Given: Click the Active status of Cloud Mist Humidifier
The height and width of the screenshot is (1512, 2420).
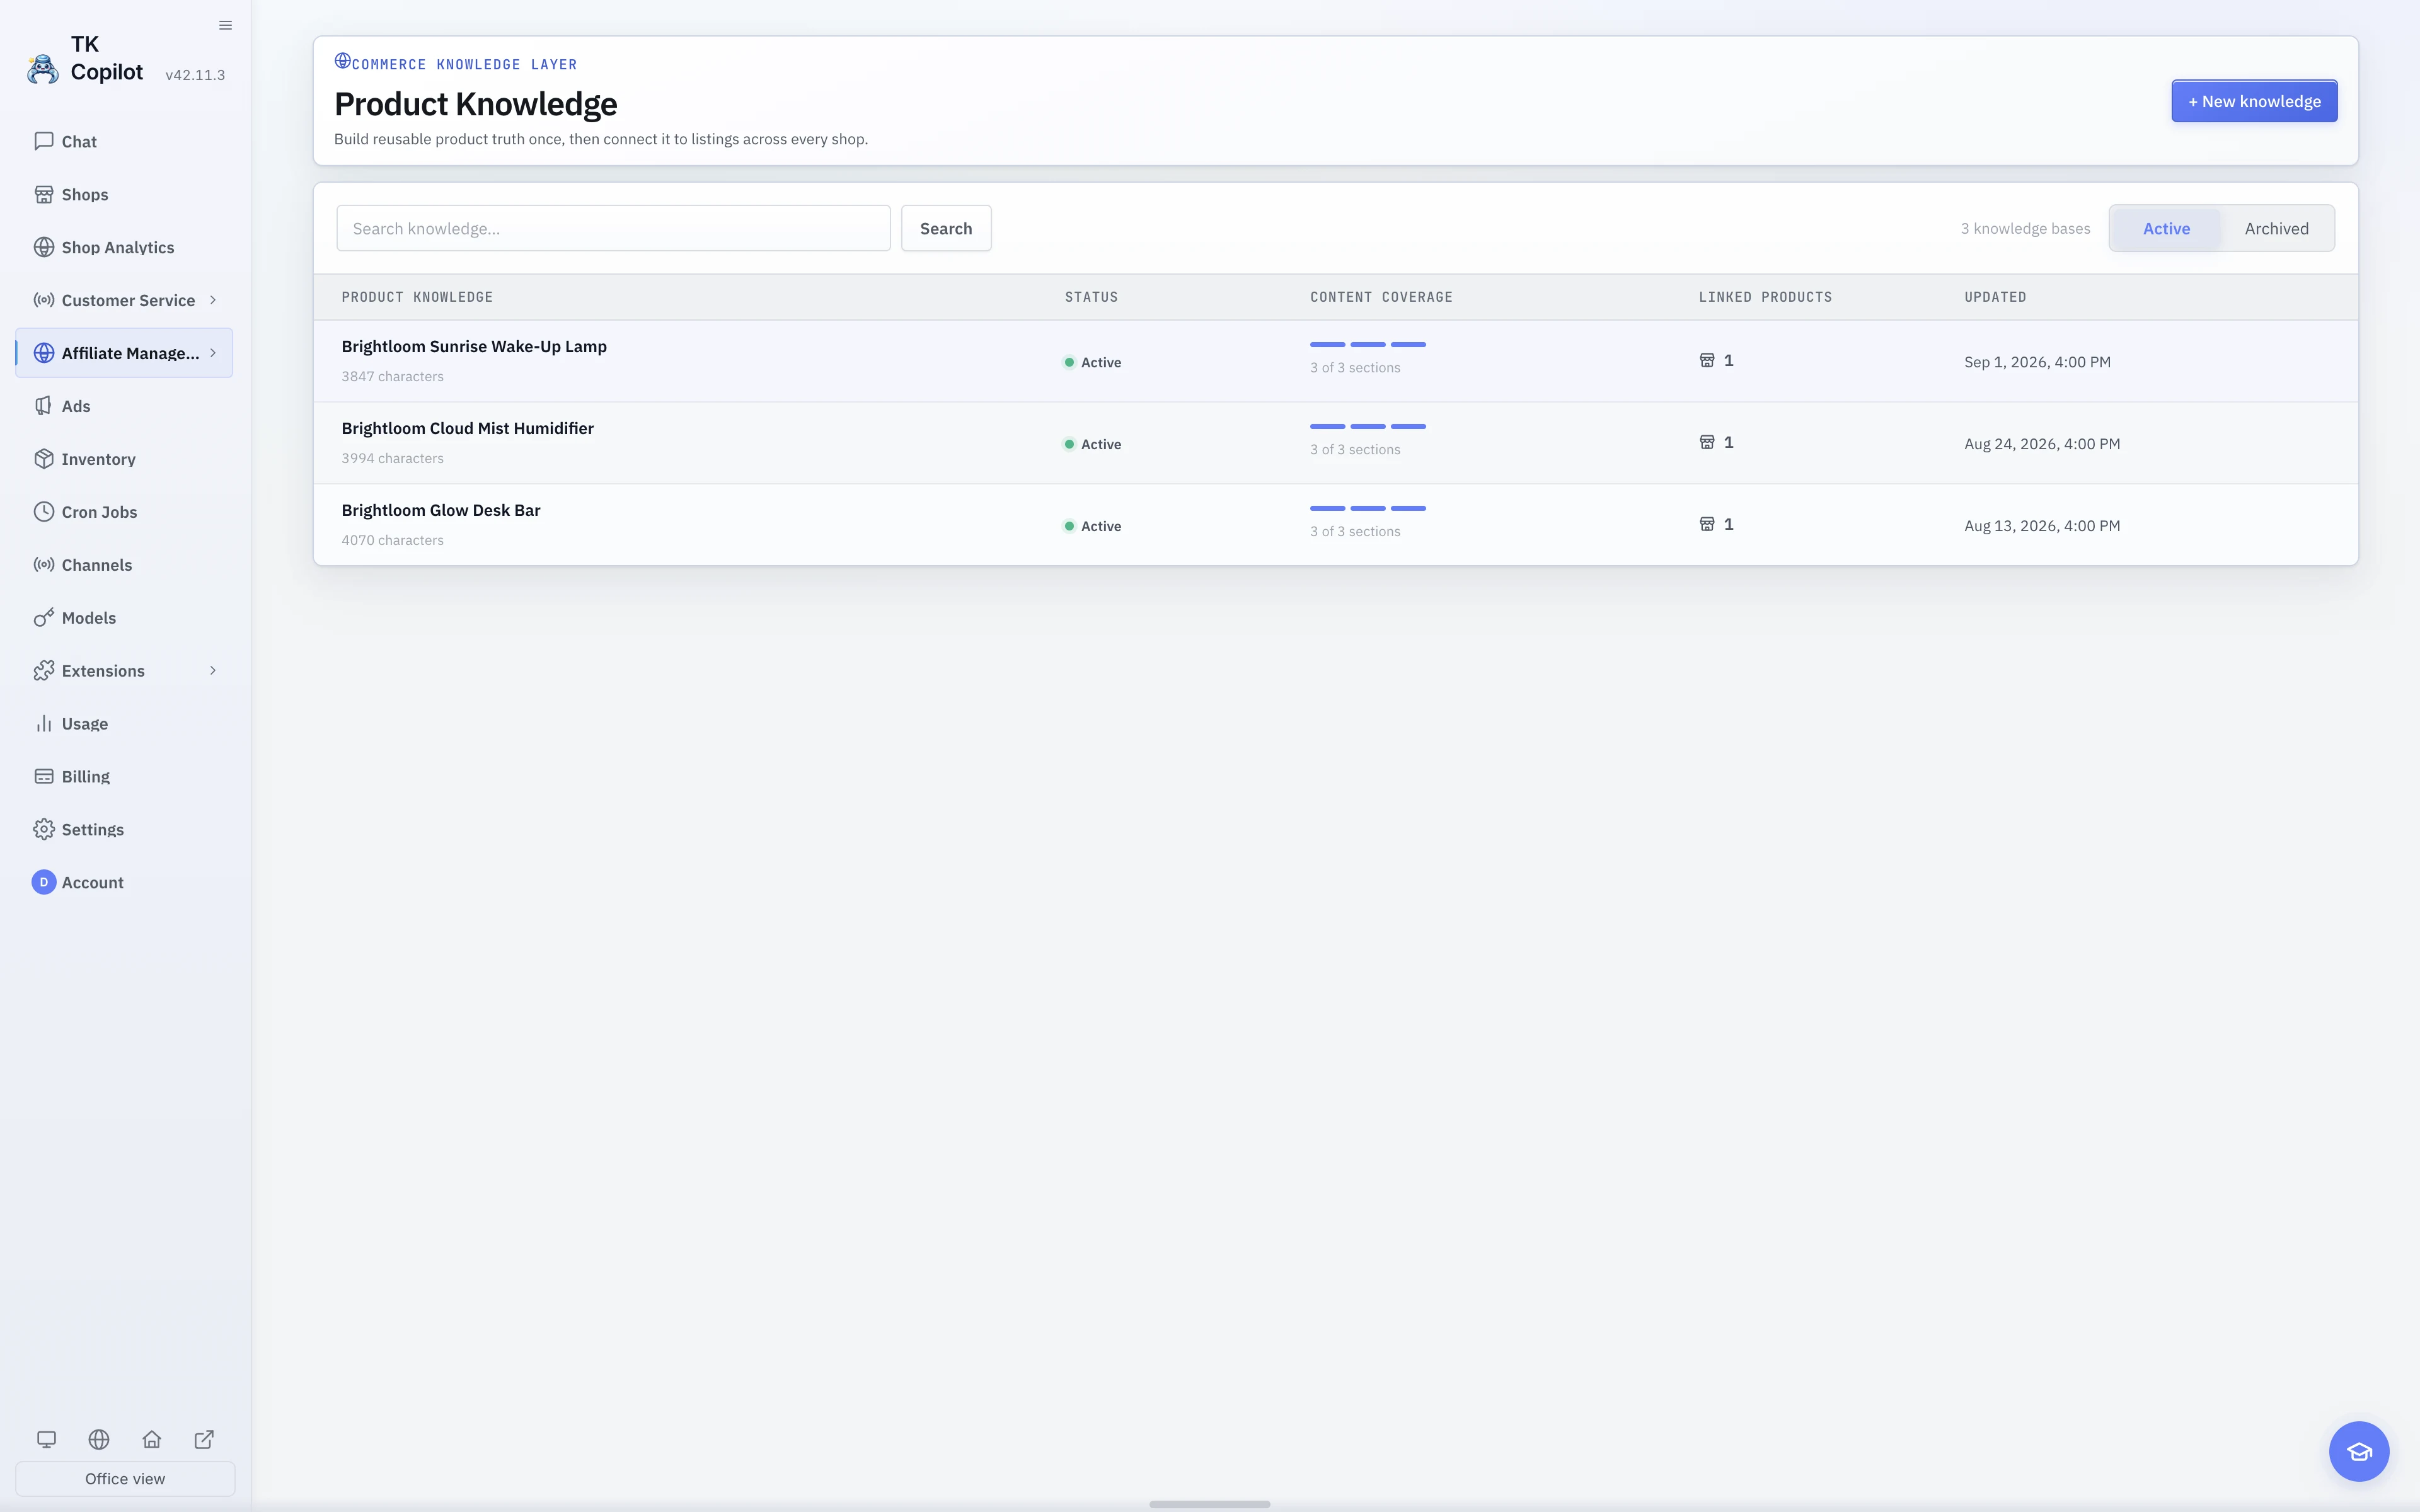Looking at the screenshot, I should 1092,445.
